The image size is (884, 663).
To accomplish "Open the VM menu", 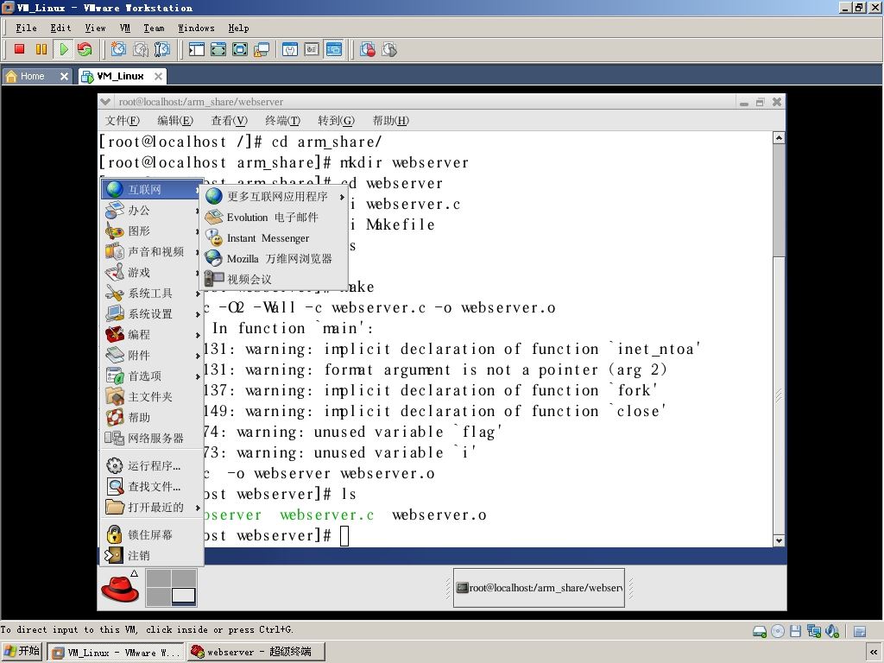I will [x=125, y=28].
